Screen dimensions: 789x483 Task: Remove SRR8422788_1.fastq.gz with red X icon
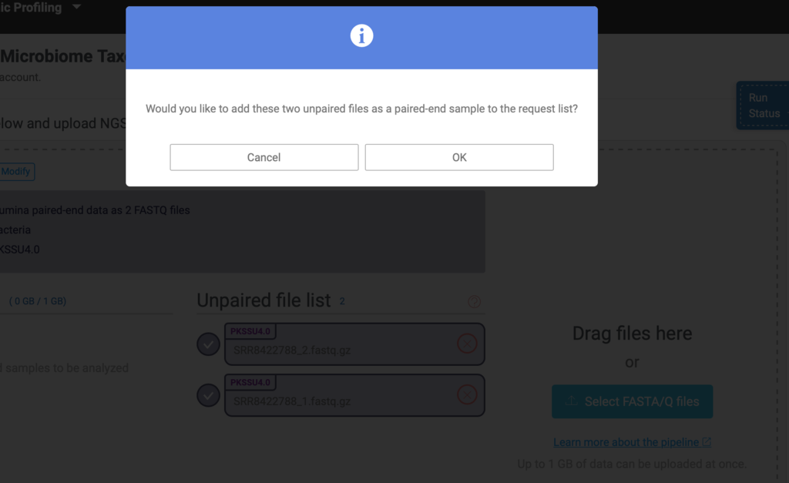point(467,395)
